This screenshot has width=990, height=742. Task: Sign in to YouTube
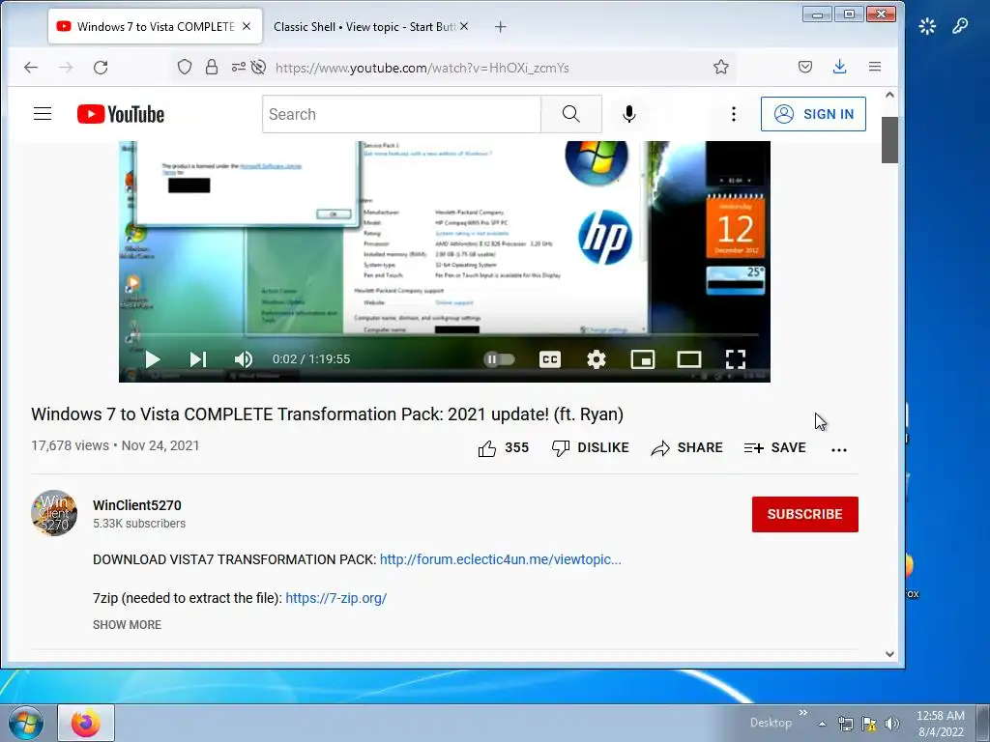tap(813, 114)
